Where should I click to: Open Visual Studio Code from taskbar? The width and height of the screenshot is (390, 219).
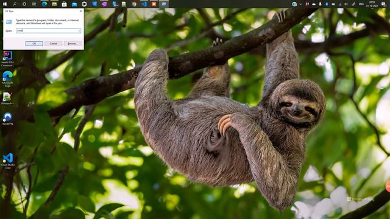[144, 4]
